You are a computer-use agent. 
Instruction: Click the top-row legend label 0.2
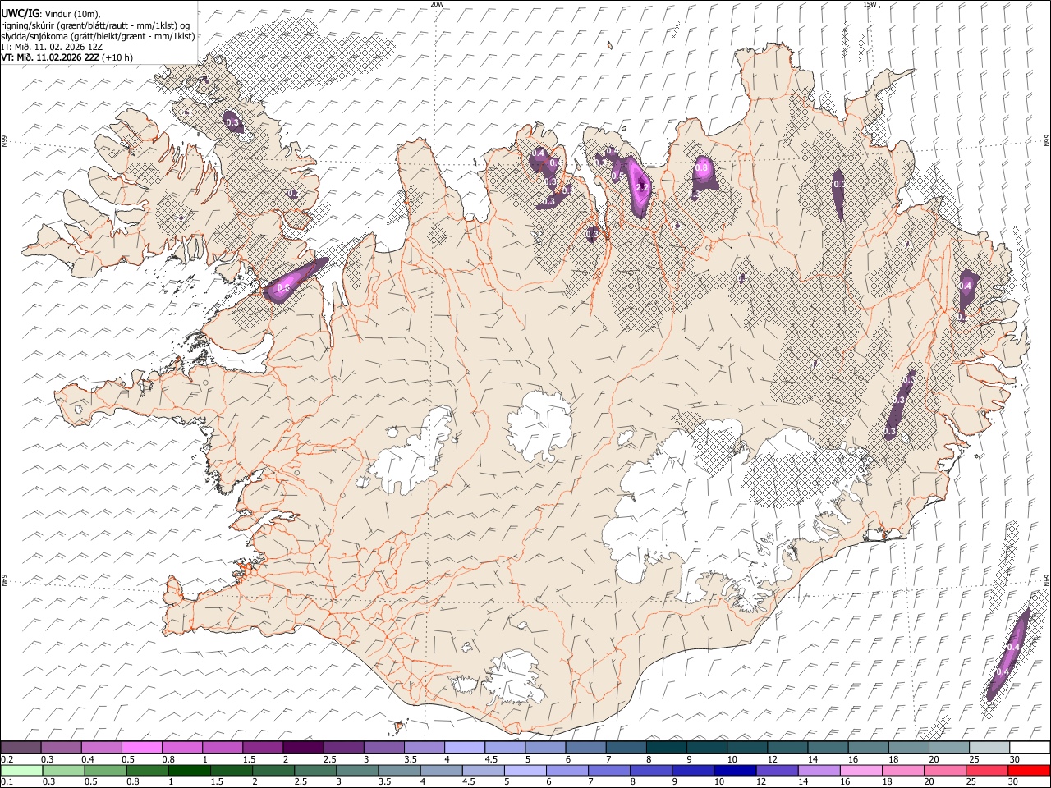7,759
